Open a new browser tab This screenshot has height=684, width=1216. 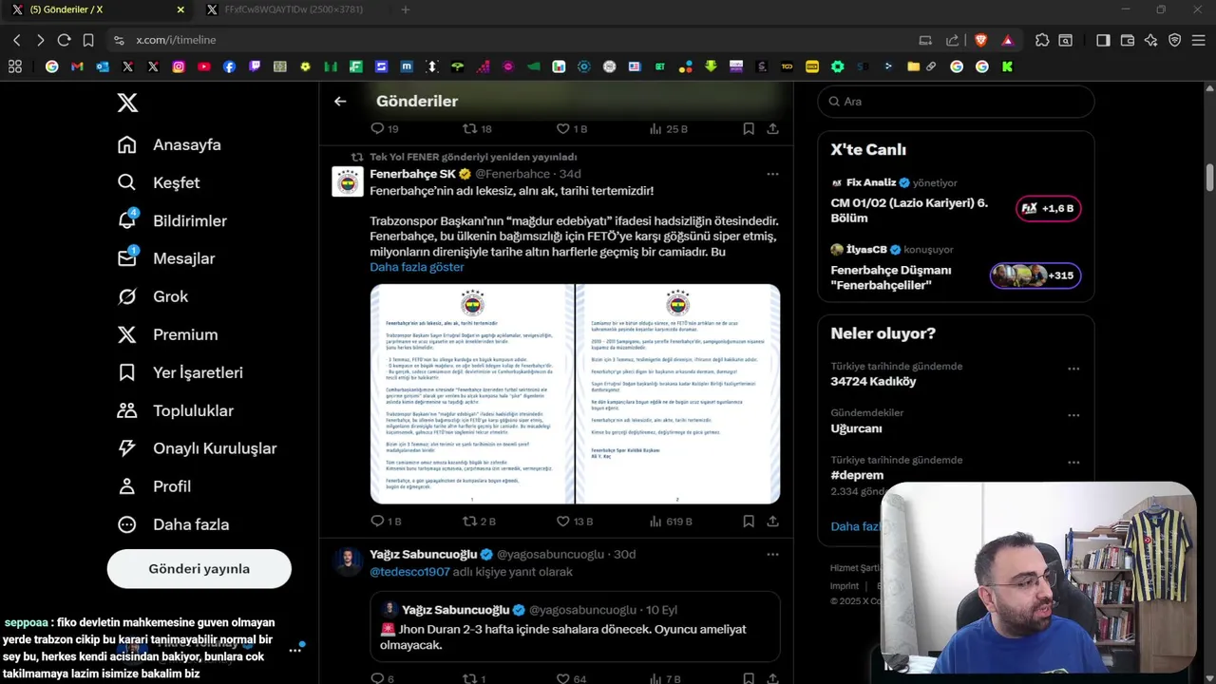click(x=406, y=9)
